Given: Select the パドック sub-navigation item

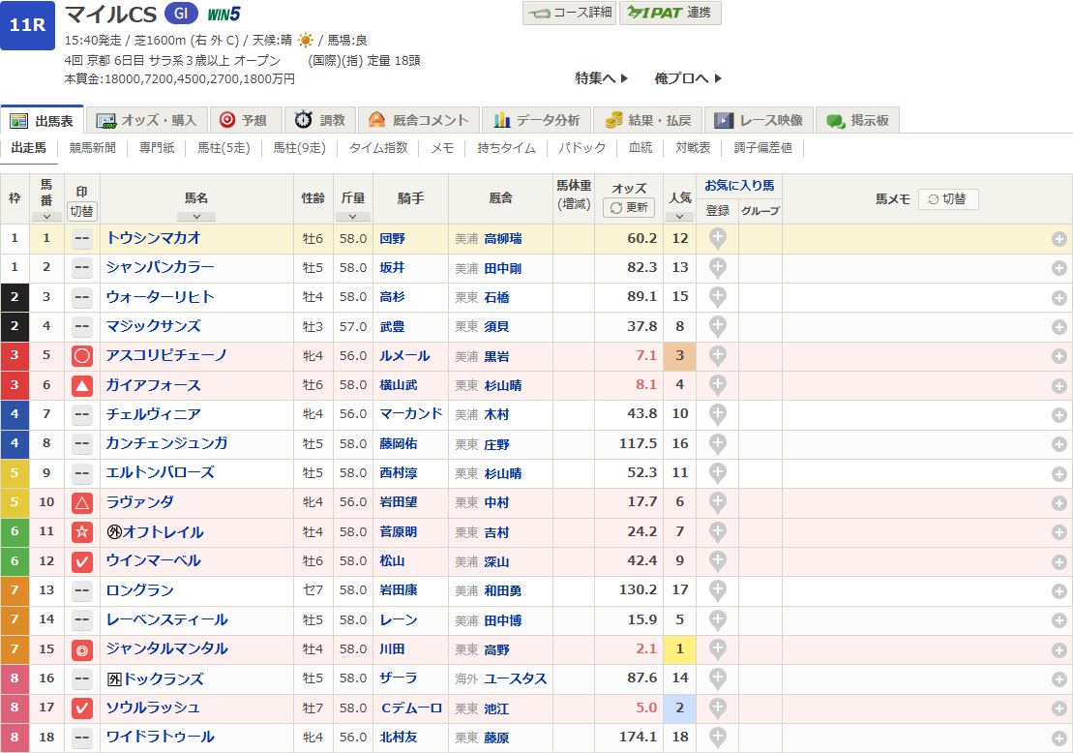Looking at the screenshot, I should coord(583,148).
